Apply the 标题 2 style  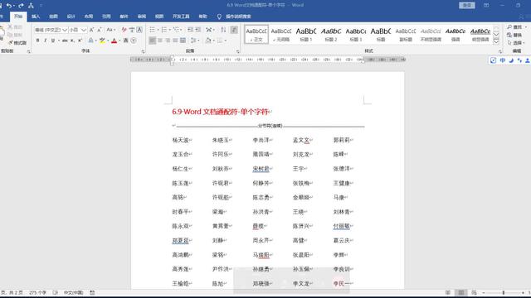(x=331, y=35)
